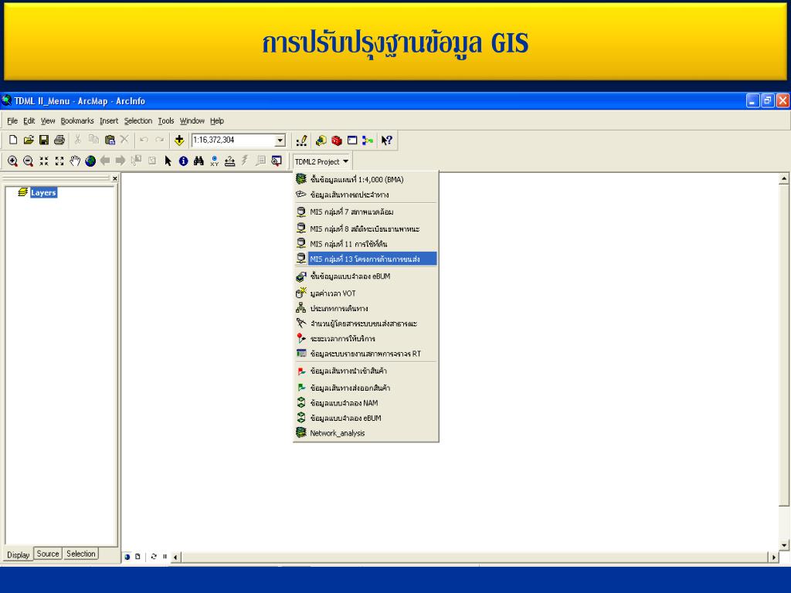Open the ModelBuilder window
Viewport: 791px width, 593px height.
click(368, 141)
